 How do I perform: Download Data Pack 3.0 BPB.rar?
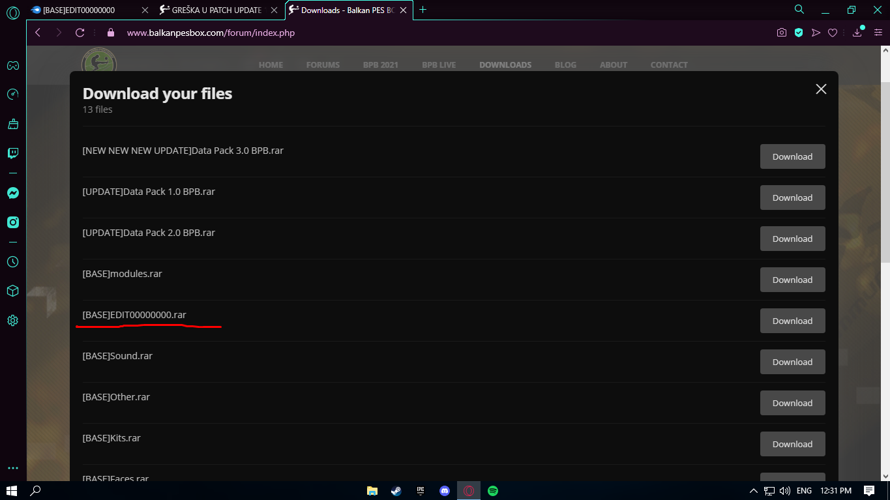792,156
